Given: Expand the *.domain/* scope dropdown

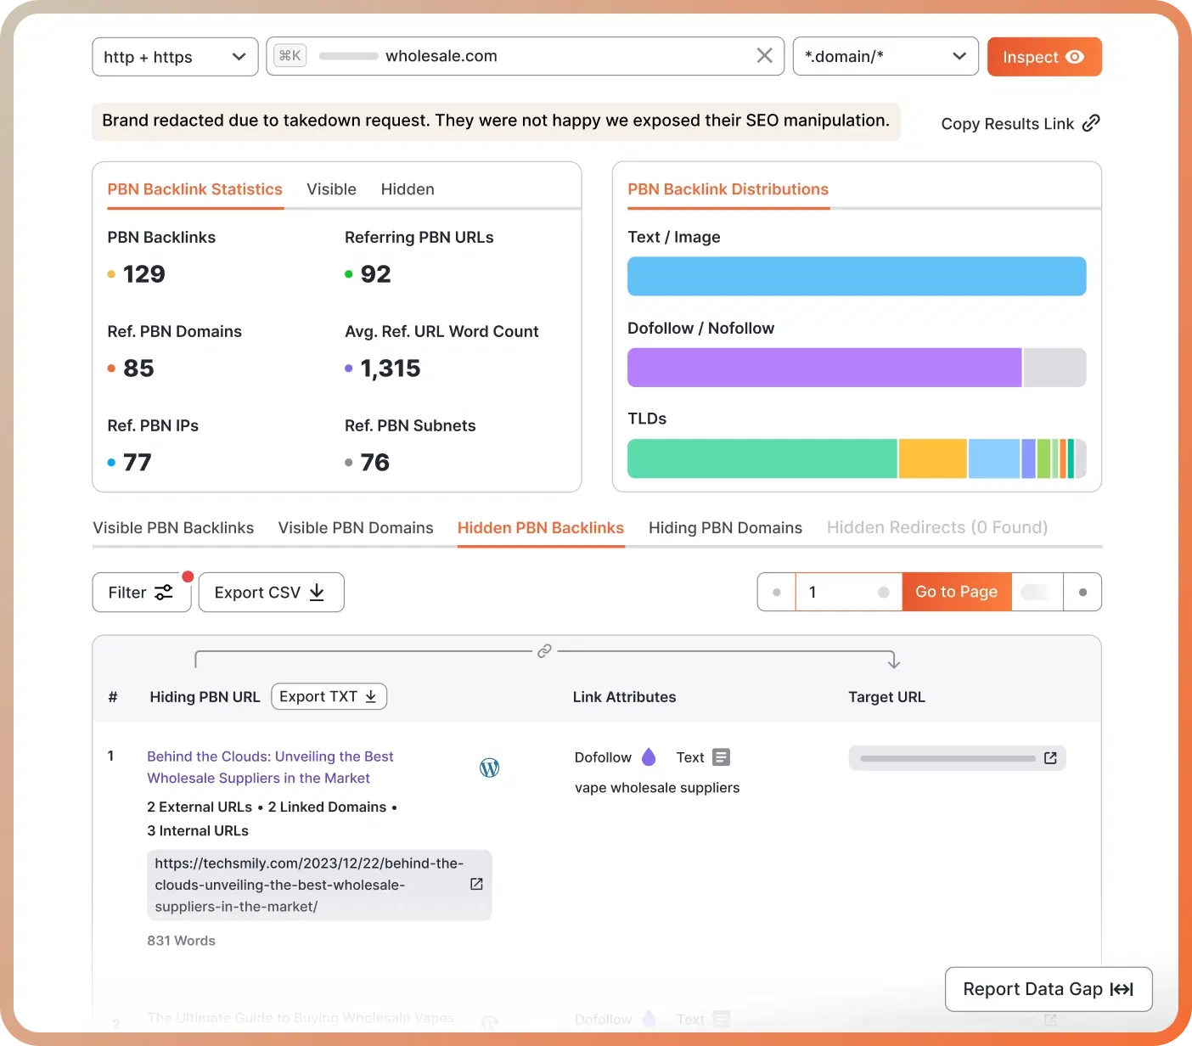Looking at the screenshot, I should pos(885,57).
